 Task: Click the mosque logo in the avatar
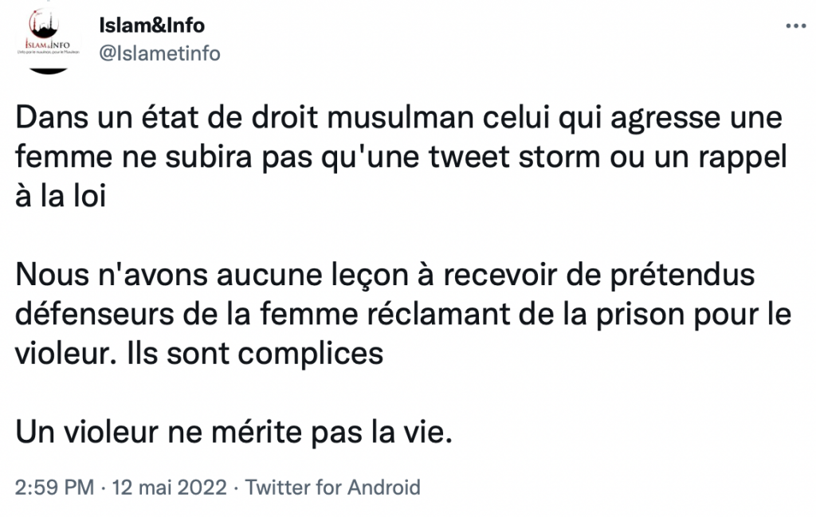click(43, 25)
